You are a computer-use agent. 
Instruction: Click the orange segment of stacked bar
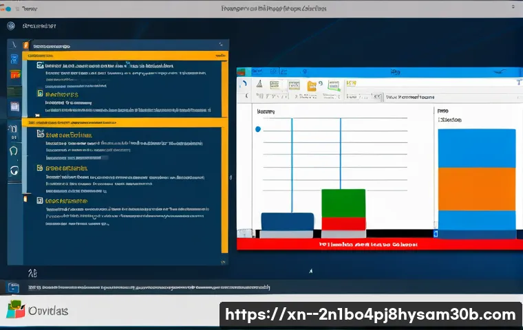[x=476, y=189]
